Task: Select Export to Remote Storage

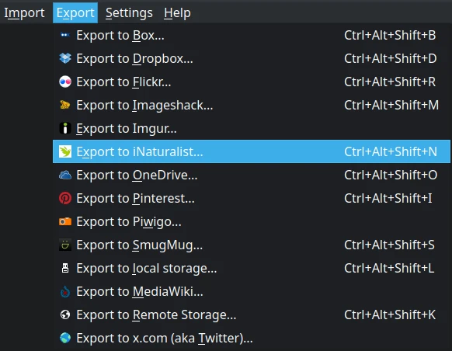Action: 252,315
